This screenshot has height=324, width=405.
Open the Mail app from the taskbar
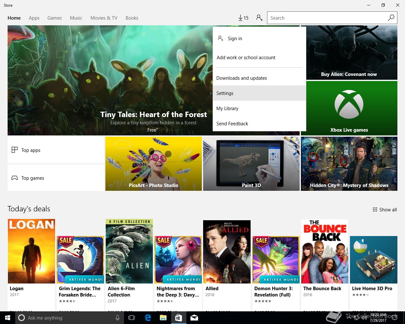[194, 318]
